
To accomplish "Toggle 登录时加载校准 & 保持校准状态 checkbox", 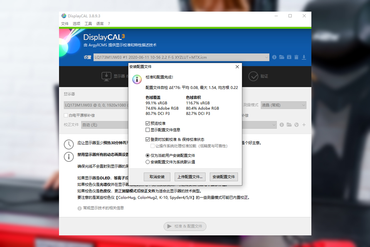I will click(148, 139).
